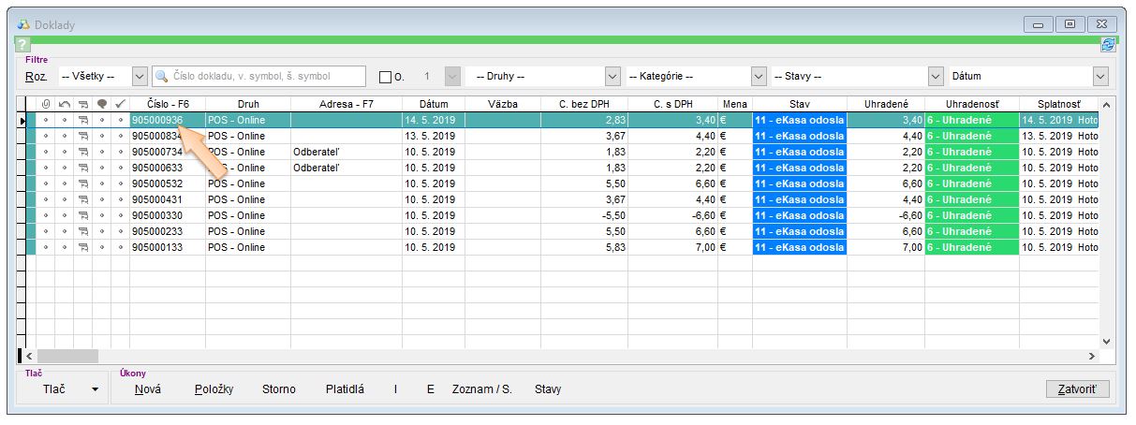This screenshot has width=1136, height=425.
Task: Open the '-- Všetky --' dropdown
Action: tap(140, 77)
